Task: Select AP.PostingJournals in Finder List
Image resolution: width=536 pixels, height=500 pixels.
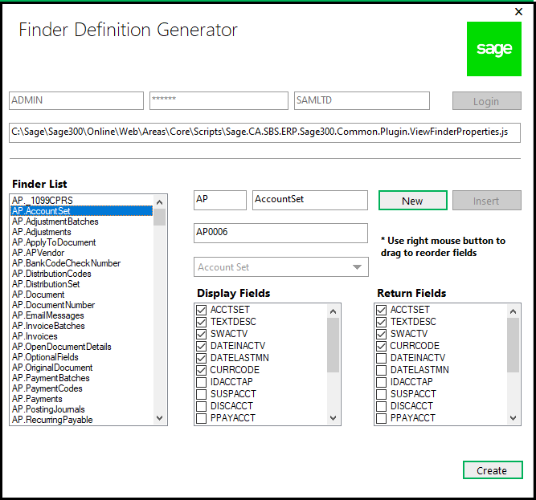Action: pos(81,409)
